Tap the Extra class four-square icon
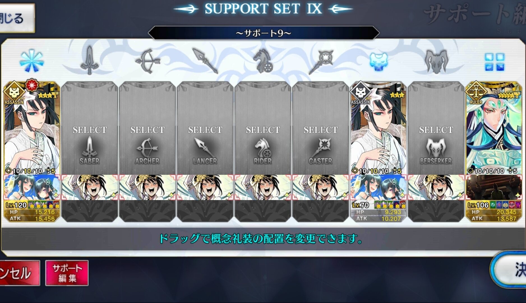This screenshot has height=303, width=526. [494, 62]
